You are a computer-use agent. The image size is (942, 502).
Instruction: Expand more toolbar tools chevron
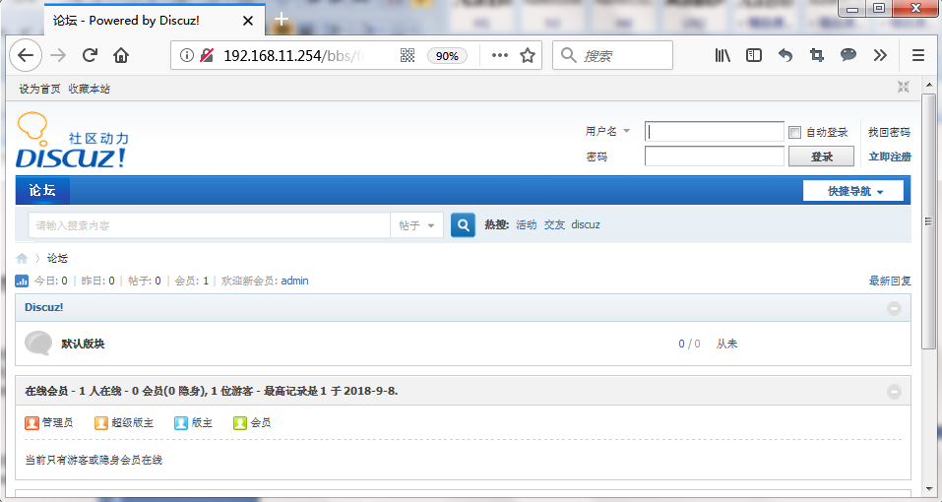(x=880, y=55)
